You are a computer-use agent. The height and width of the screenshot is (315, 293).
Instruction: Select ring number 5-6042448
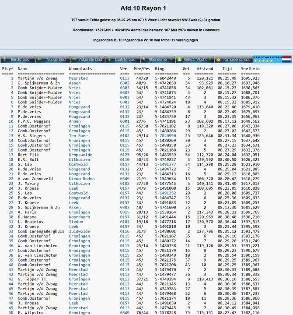point(165,78)
